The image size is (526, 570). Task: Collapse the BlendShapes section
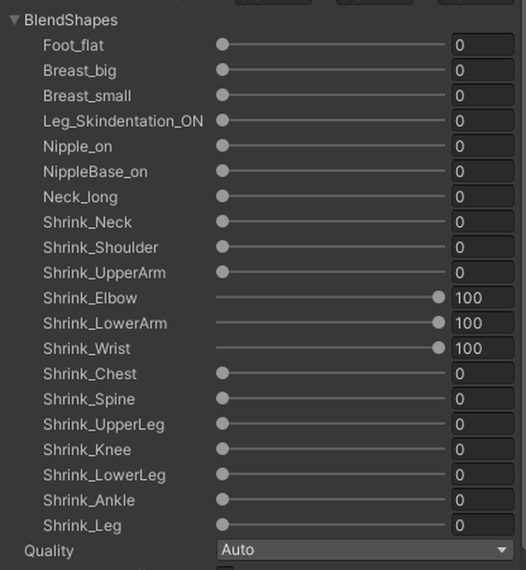tap(14, 20)
